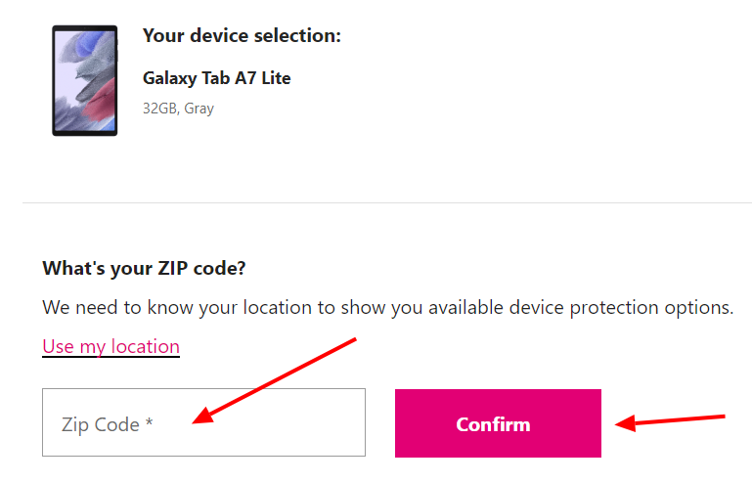Viewport: 752px width, 483px height.
Task: Click the asterisk in the Zip Code placeholder
Action: pyautogui.click(x=150, y=422)
